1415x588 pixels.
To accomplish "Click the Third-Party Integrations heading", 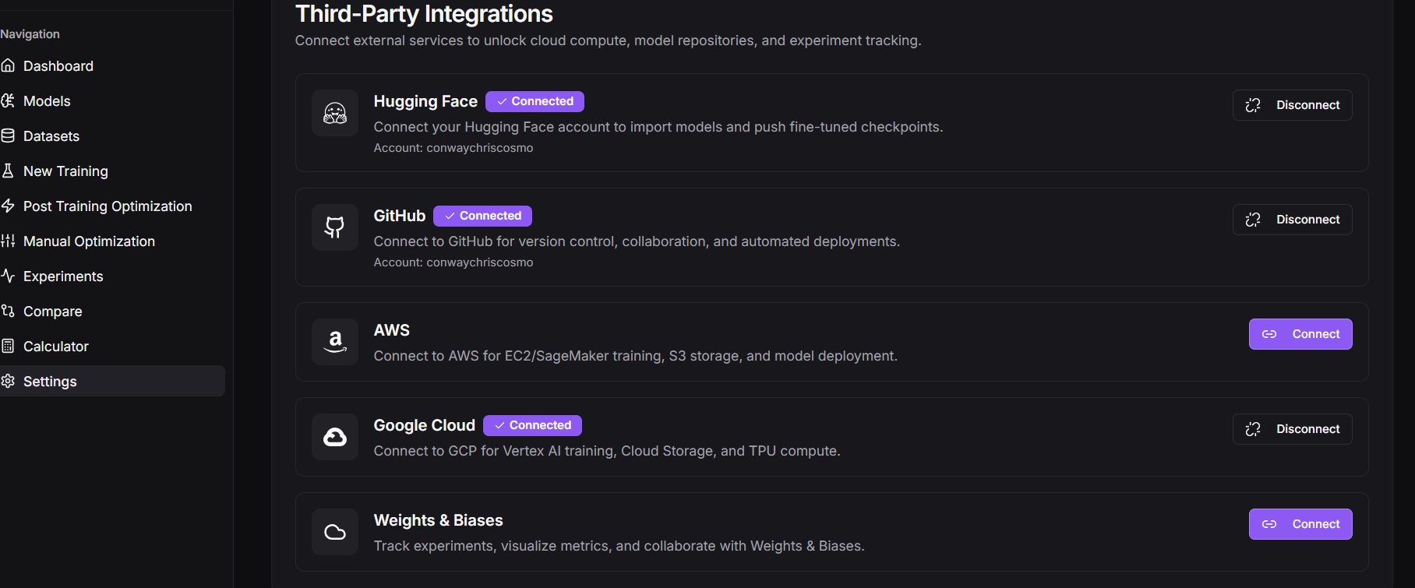I will pyautogui.click(x=424, y=14).
